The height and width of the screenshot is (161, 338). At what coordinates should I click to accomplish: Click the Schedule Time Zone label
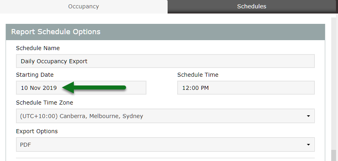(x=44, y=103)
